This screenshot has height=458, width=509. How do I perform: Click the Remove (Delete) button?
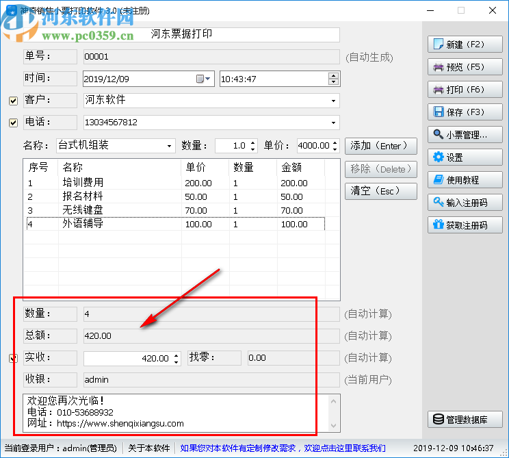[381, 169]
